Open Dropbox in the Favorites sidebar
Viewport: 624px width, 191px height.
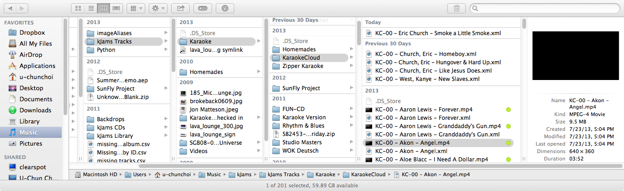coord(32,32)
